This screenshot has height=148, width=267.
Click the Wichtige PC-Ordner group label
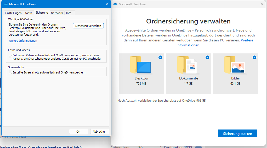click(21, 19)
